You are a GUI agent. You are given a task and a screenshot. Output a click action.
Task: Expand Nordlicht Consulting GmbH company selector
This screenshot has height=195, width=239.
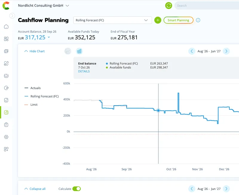click(44, 5)
